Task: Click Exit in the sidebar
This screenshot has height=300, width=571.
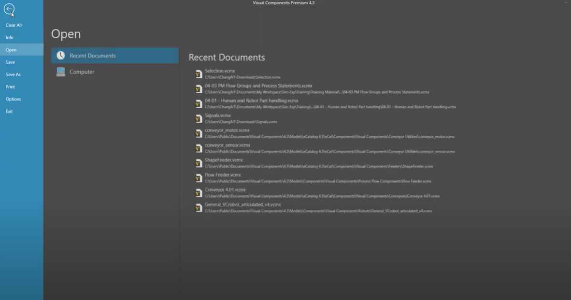Action: tap(9, 111)
